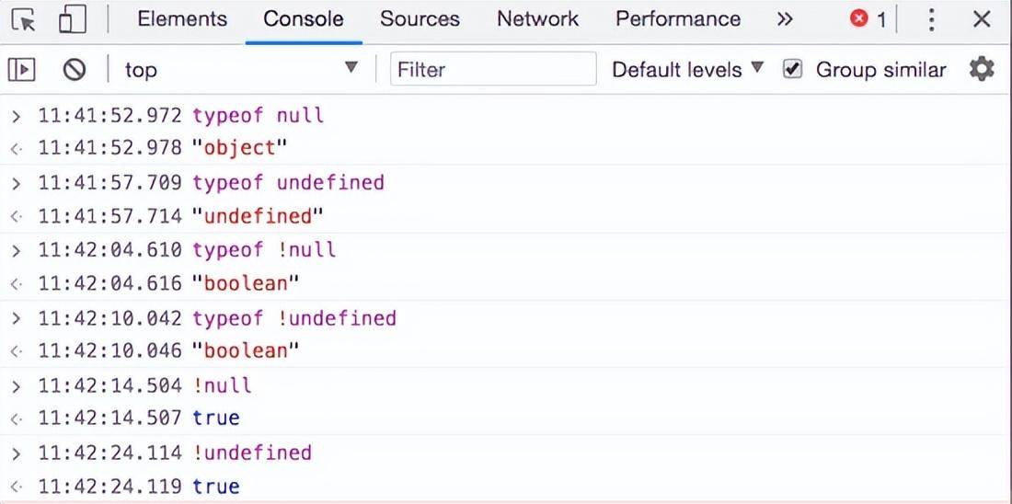Open the three-dot DevTools menu
The height and width of the screenshot is (504, 1012).
click(932, 19)
